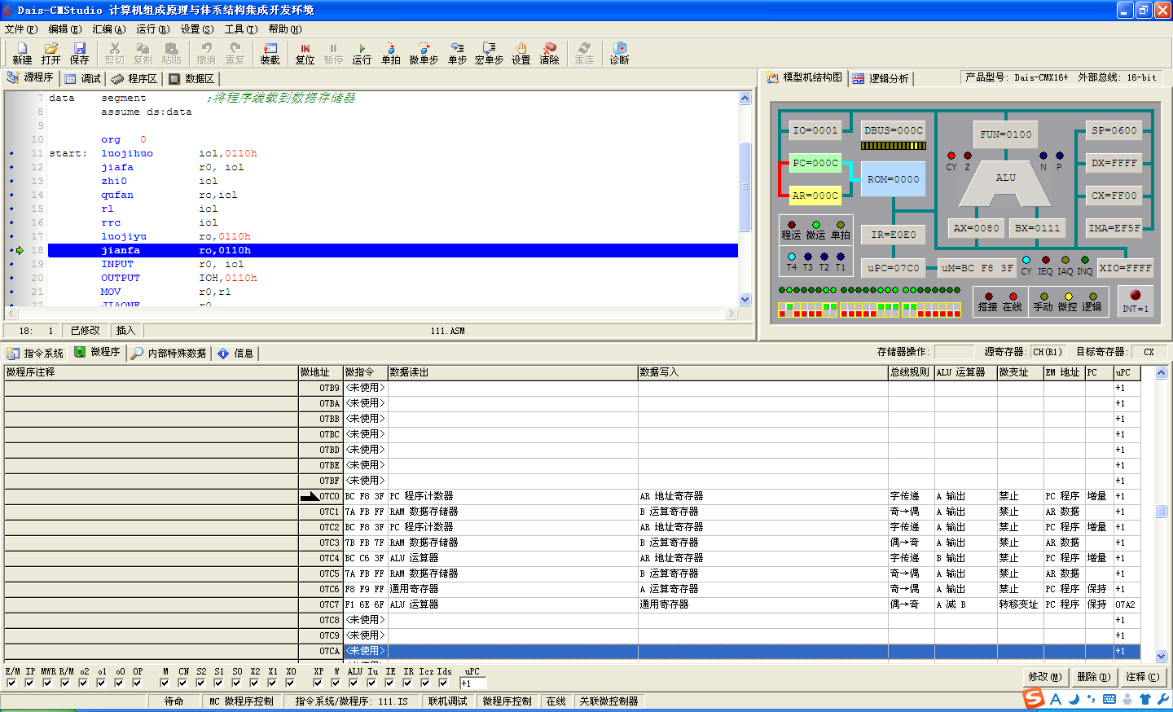
Task: Open the 汇编(A) menu
Action: coord(109,29)
